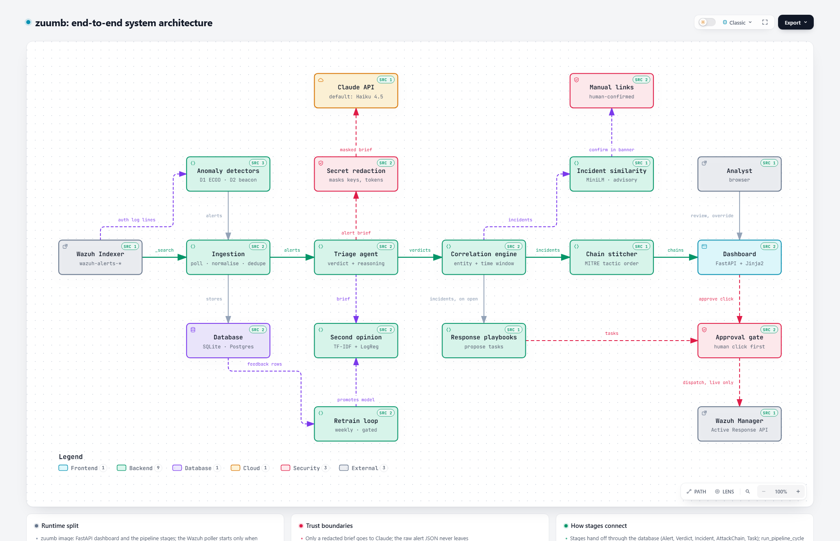Toggle the light/dark theme switch
Image resolution: width=840 pixels, height=541 pixels.
pyautogui.click(x=707, y=23)
